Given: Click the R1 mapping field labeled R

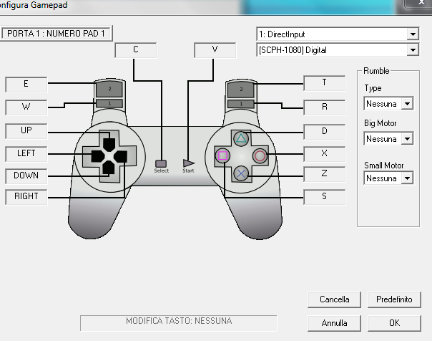Looking at the screenshot, I should pos(325,107).
